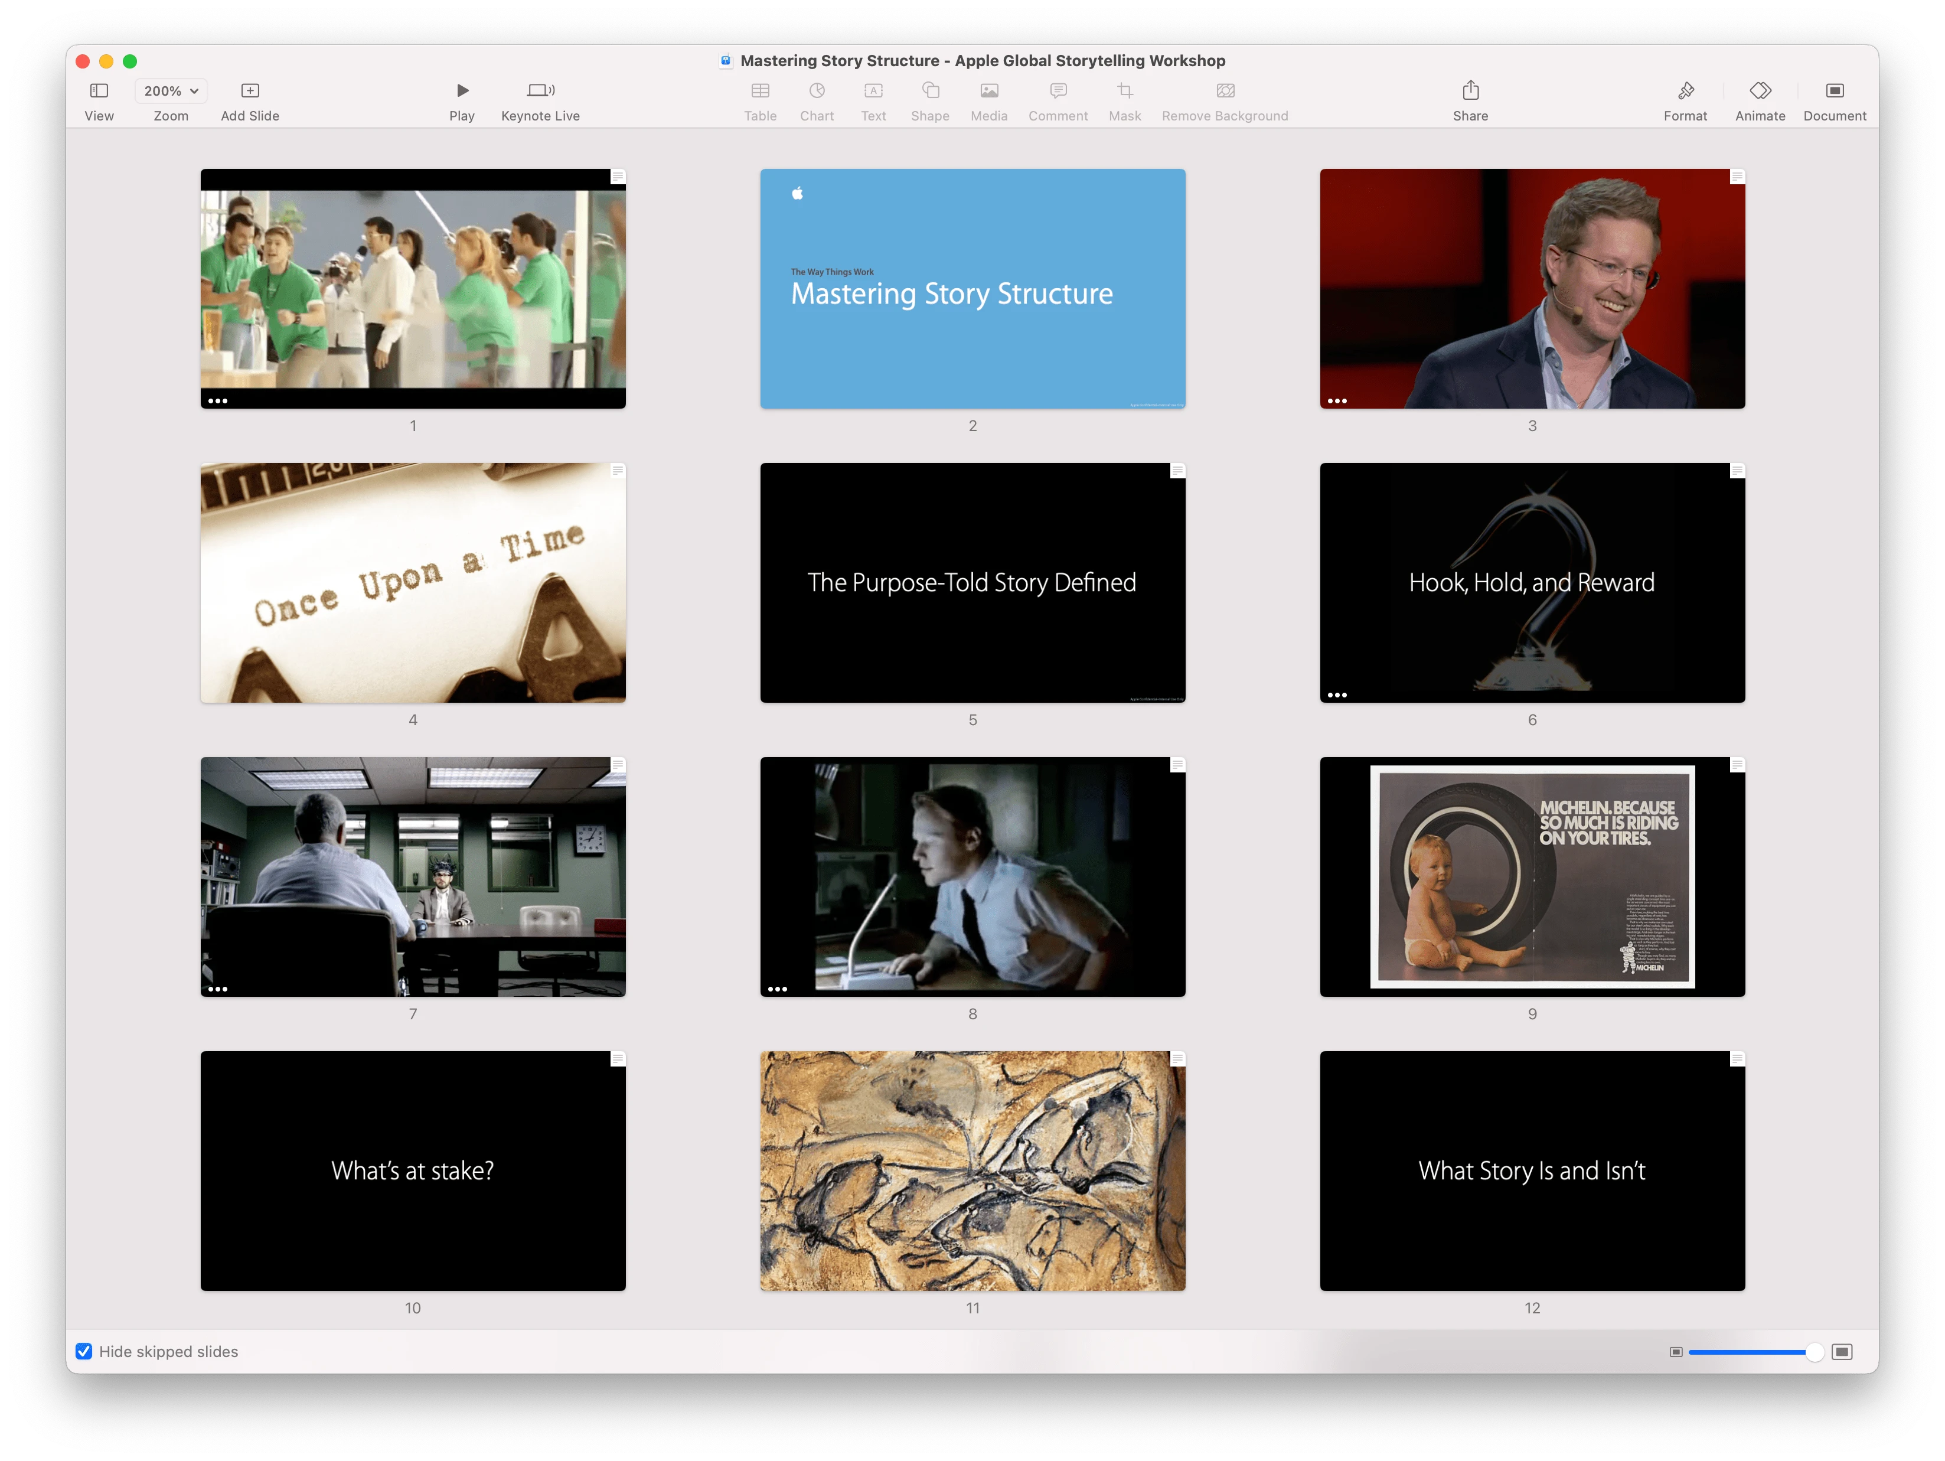Select Mastering Story Structure title slide

click(972, 289)
